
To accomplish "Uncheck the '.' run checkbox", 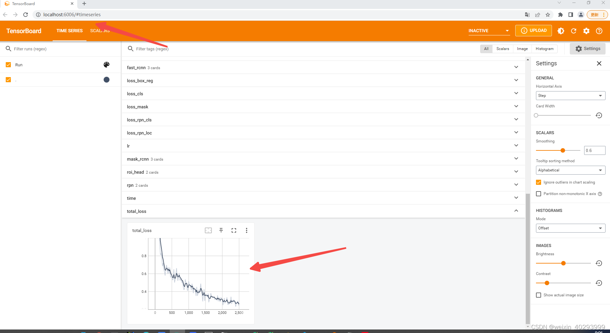I will (8, 80).
